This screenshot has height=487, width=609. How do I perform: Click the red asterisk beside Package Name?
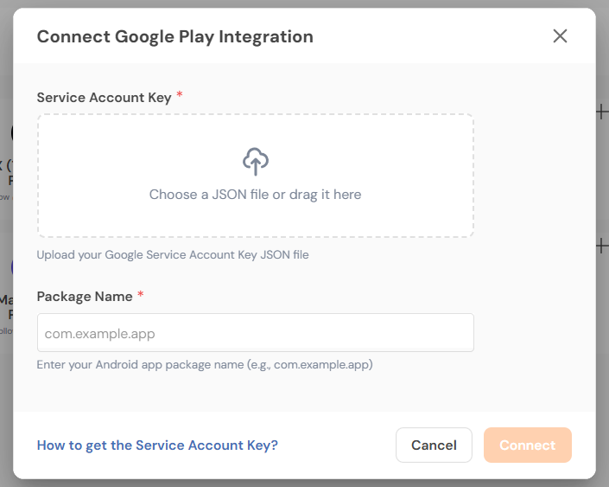[141, 296]
